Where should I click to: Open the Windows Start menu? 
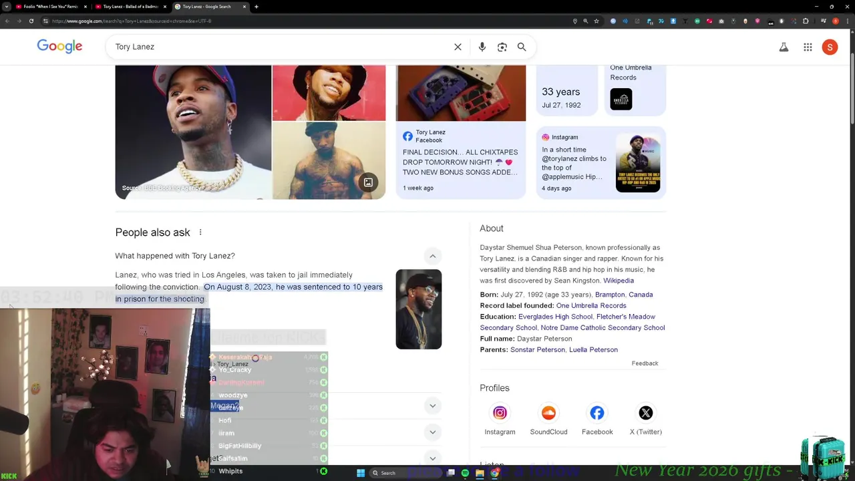361,473
